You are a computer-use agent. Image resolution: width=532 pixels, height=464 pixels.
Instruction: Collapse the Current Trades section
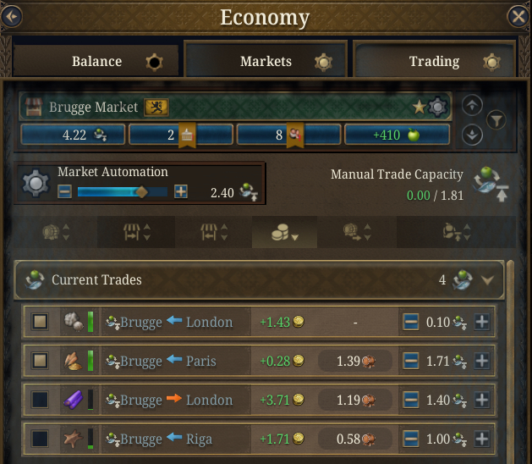(487, 279)
